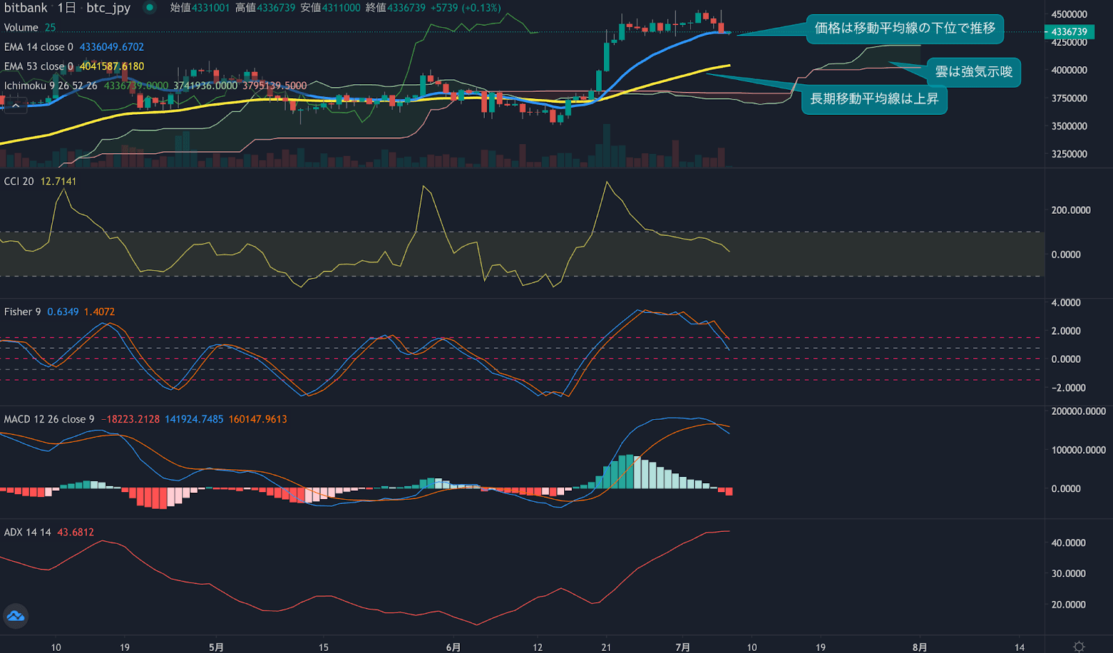This screenshot has height=653, width=1113.
Task: Click the green market status dot
Action: [x=150, y=8]
